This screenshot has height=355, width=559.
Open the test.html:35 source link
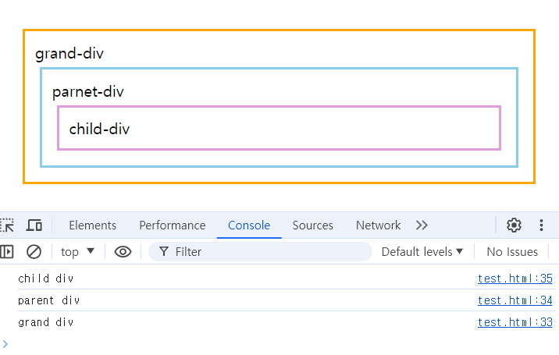tap(514, 279)
